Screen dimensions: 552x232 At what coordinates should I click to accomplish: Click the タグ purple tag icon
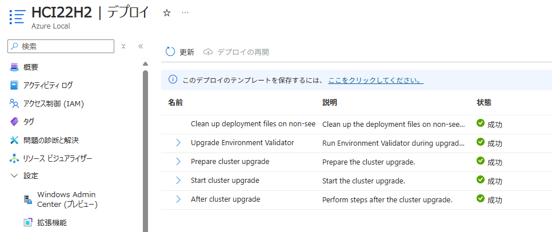[x=14, y=122]
